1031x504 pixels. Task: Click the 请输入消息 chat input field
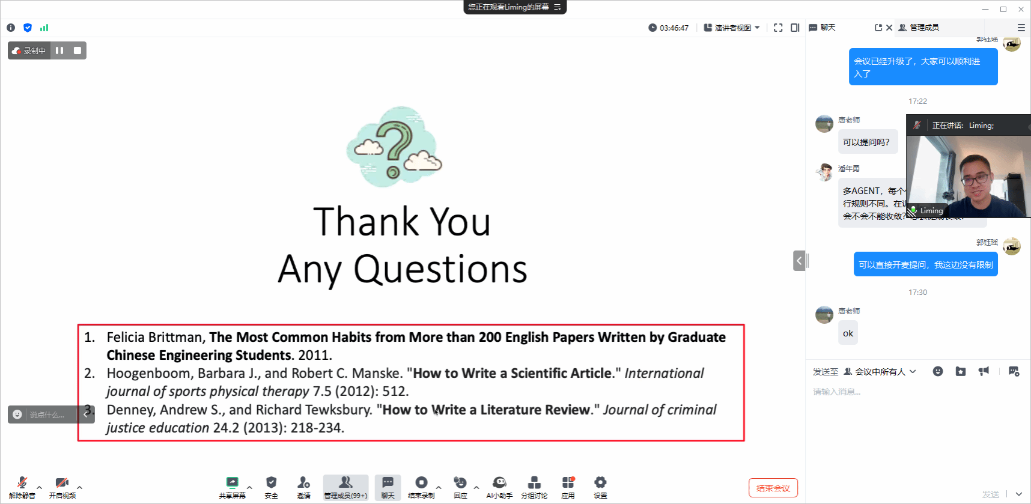[x=901, y=392]
